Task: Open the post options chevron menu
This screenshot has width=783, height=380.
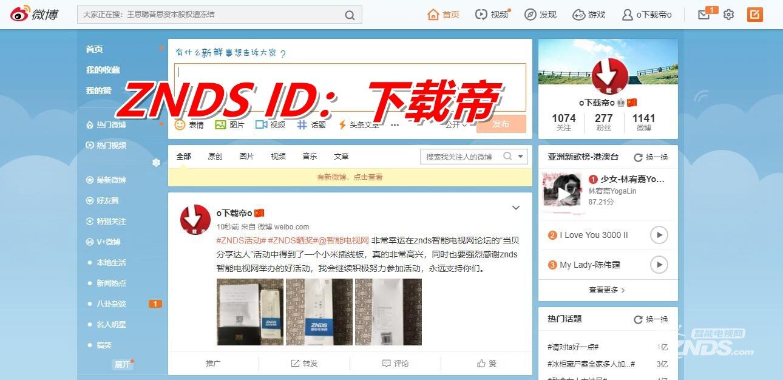Action: pos(516,208)
